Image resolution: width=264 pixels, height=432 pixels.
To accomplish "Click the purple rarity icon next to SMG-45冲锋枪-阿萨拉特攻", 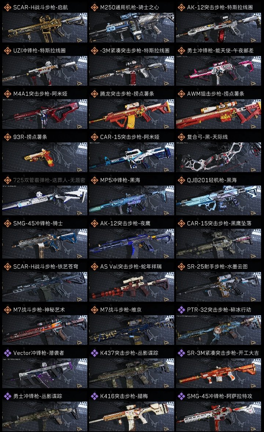I will [x=181, y=396].
